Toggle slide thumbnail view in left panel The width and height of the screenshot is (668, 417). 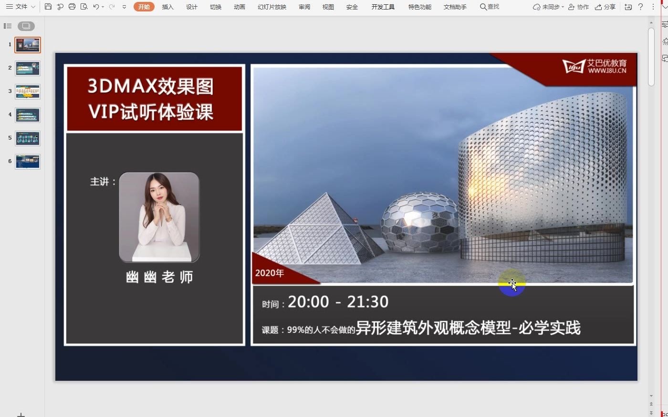(x=26, y=26)
